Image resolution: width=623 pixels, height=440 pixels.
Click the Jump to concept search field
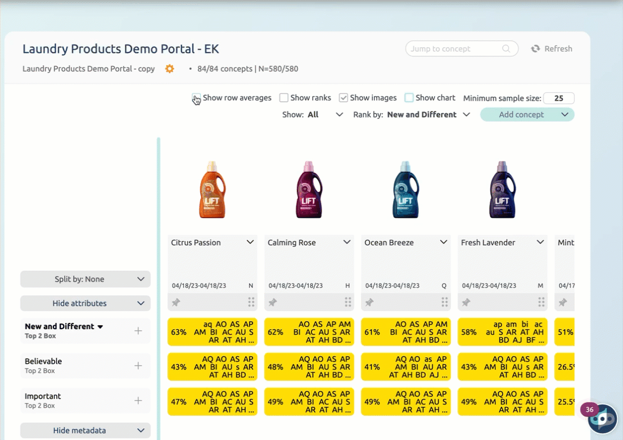pyautogui.click(x=455, y=49)
